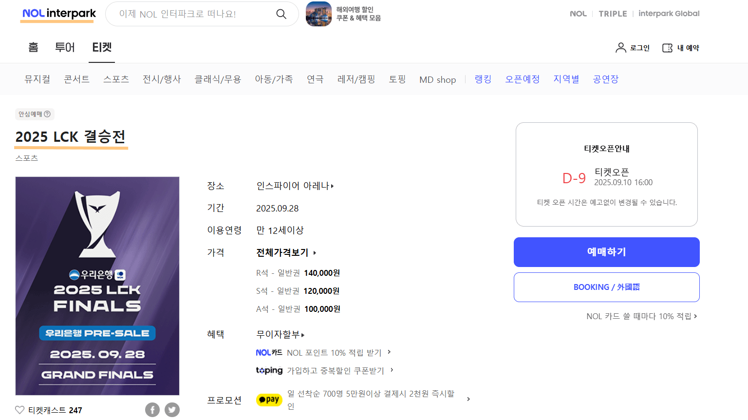Share the event via the Twitter icon
Image resolution: width=748 pixels, height=420 pixels.
pos(172,409)
